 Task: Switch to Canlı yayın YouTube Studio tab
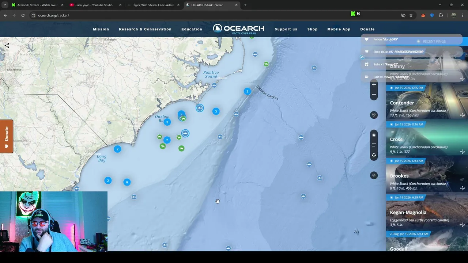coord(94,5)
